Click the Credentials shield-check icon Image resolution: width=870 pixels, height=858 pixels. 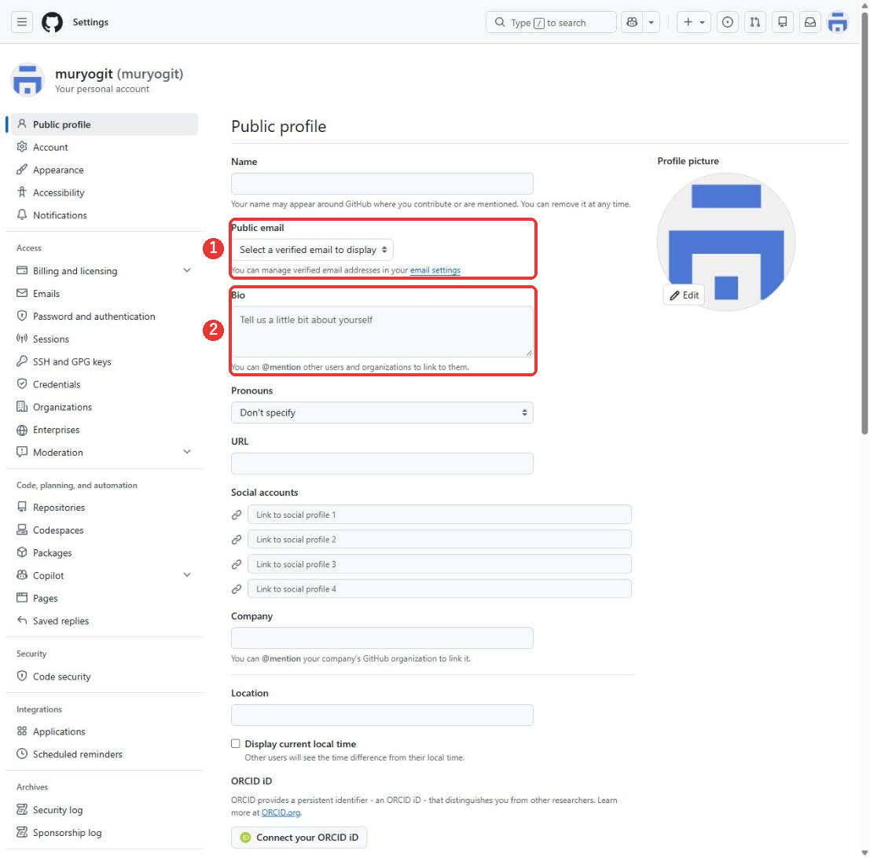click(22, 384)
